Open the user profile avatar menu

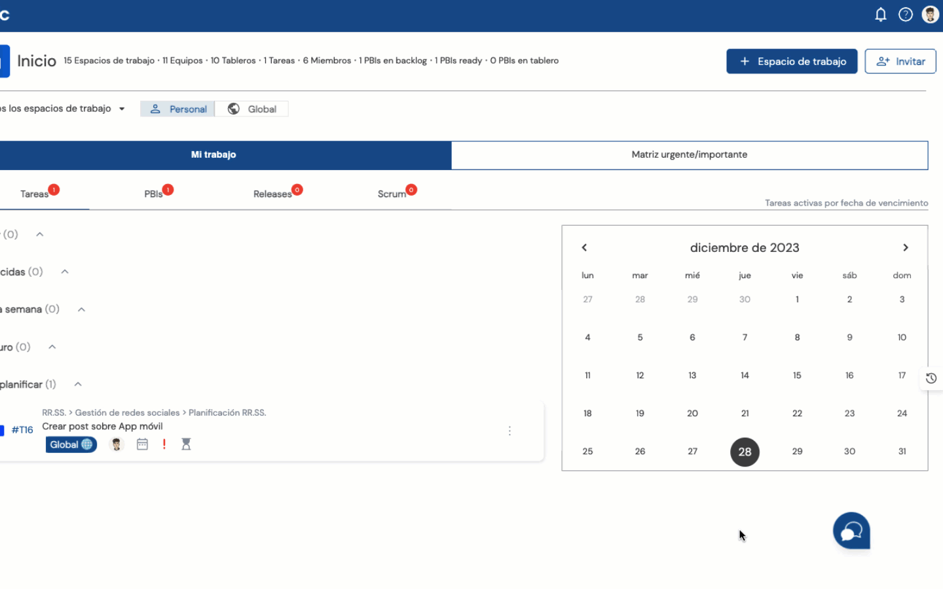pos(930,14)
